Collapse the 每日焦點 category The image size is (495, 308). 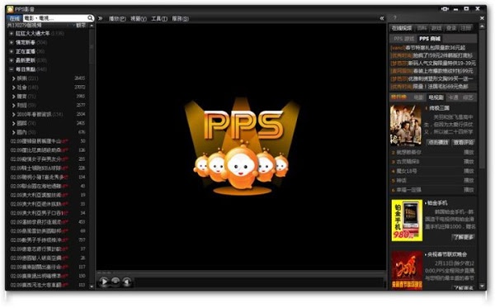click(x=12, y=69)
